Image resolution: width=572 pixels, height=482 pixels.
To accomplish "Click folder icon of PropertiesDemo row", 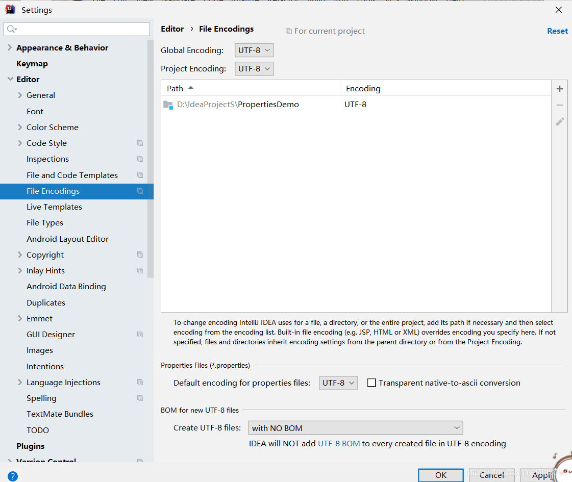I will (168, 105).
